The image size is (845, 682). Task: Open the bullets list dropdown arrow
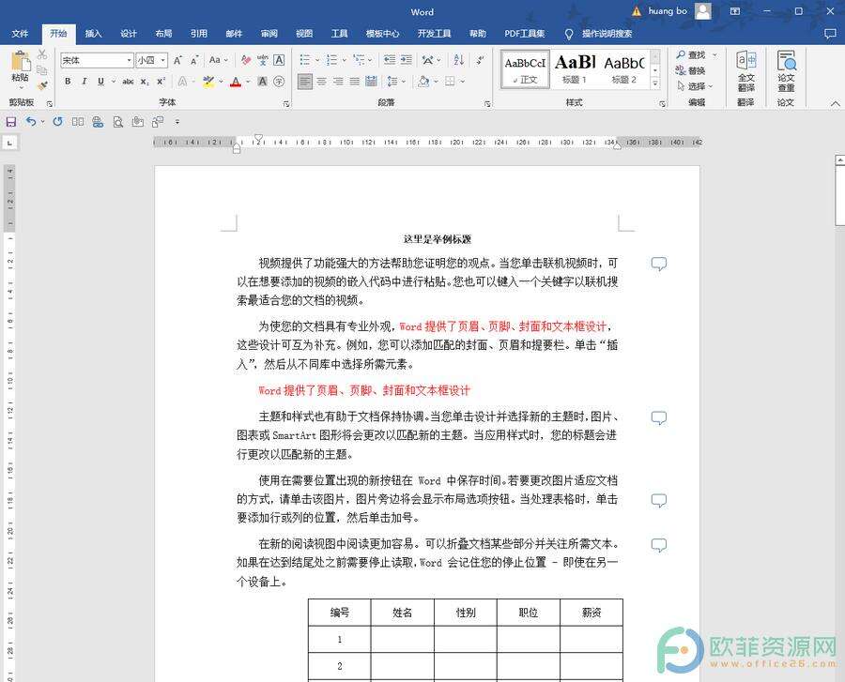click(x=317, y=60)
